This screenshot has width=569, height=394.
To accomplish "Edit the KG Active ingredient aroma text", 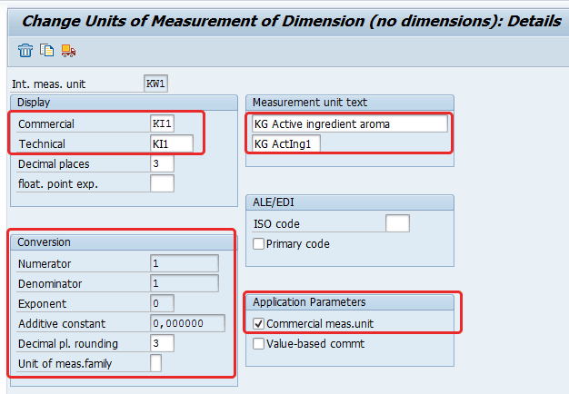I will 350,123.
